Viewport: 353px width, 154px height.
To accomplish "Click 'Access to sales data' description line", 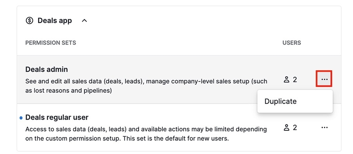I will (146, 129).
